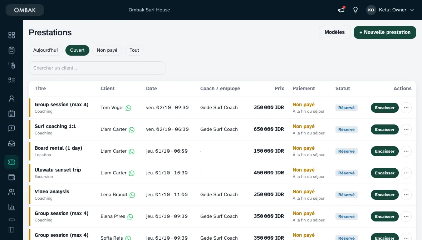
Task: Click the KO user avatar
Action: click(371, 10)
